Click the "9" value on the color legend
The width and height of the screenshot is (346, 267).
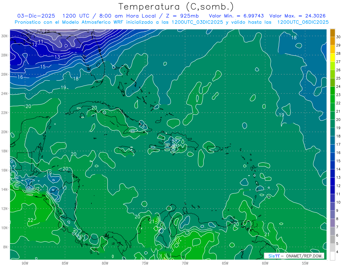pyautogui.click(x=338, y=211)
